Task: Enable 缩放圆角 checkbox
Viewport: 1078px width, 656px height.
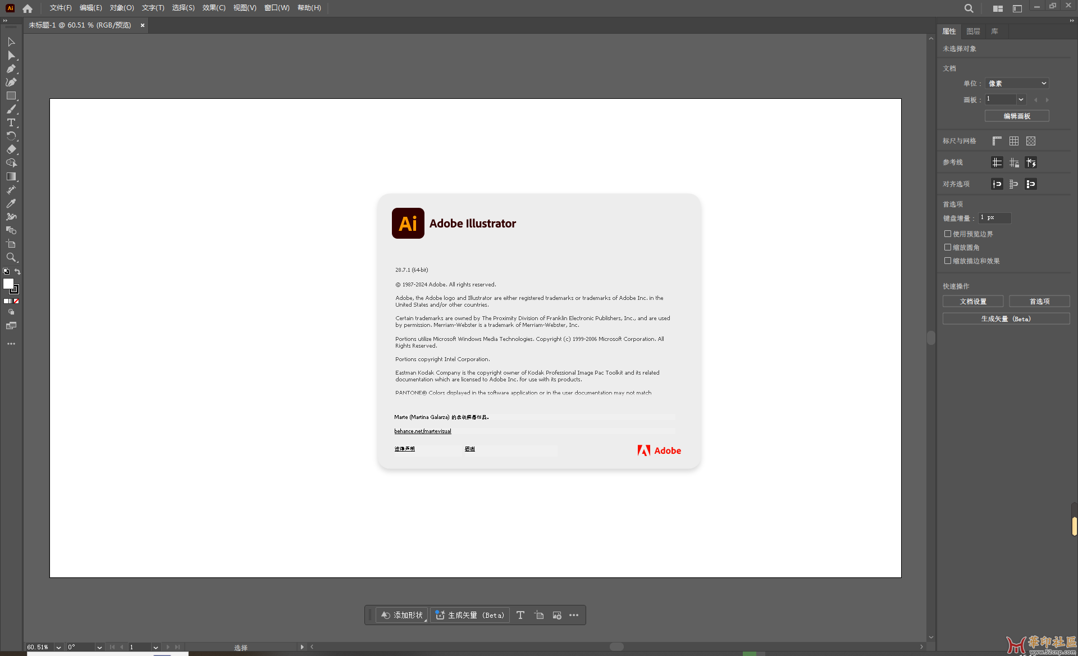Action: point(948,247)
